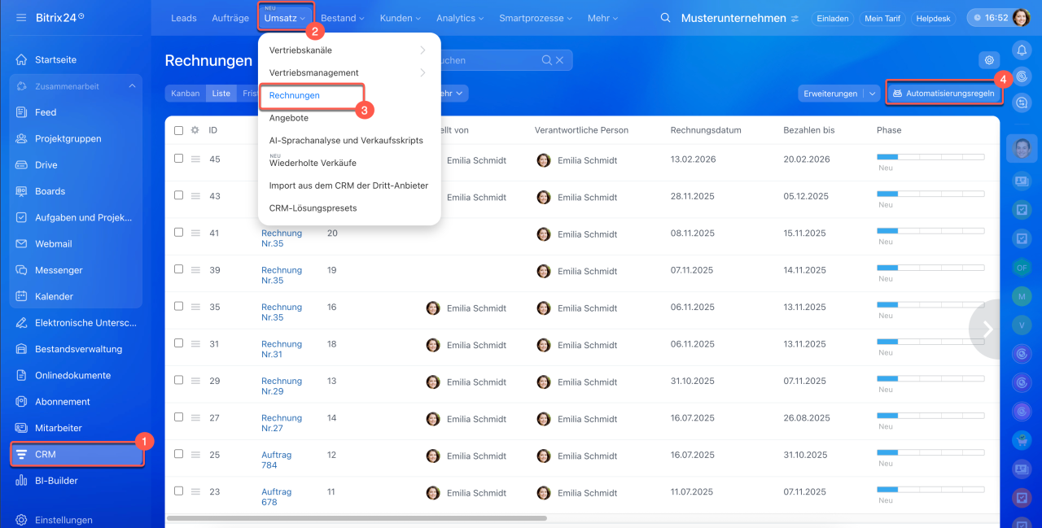Open notifications bell icon in right panel
This screenshot has height=528, width=1042.
coord(1022,50)
